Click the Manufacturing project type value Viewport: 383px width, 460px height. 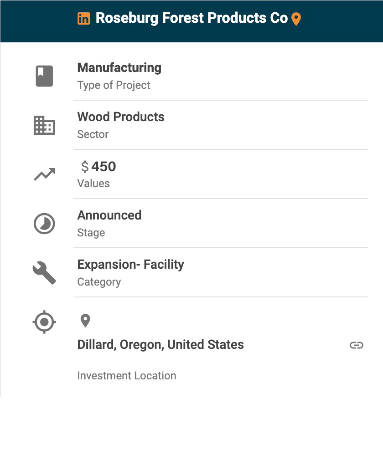[x=119, y=68]
